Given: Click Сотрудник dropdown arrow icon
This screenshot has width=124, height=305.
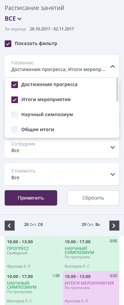Looking at the screenshot, I should click(113, 147).
